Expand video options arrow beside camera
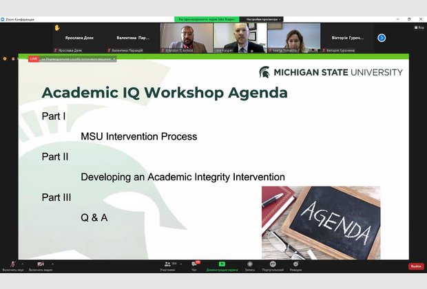This screenshot has height=289, width=427. 52,264
